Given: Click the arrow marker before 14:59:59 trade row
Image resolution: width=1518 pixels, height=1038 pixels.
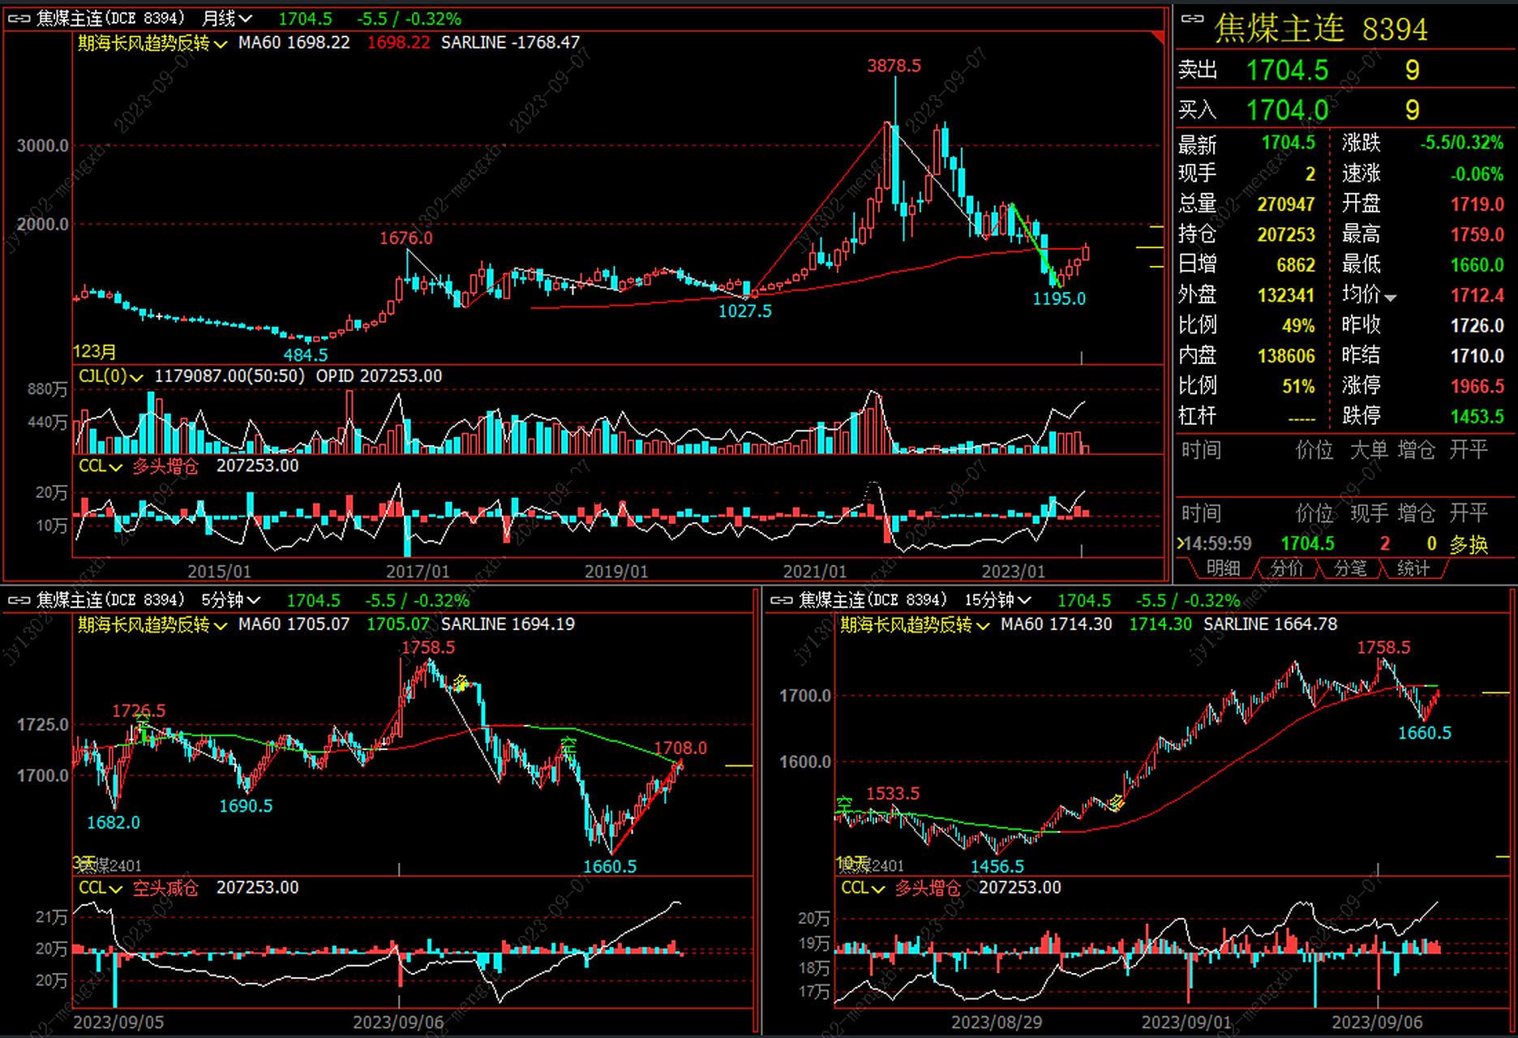Looking at the screenshot, I should pyautogui.click(x=1180, y=544).
